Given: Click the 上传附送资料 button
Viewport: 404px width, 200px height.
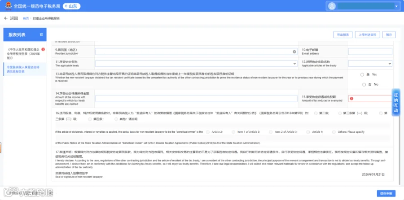Looking at the screenshot, I should click(x=367, y=35).
